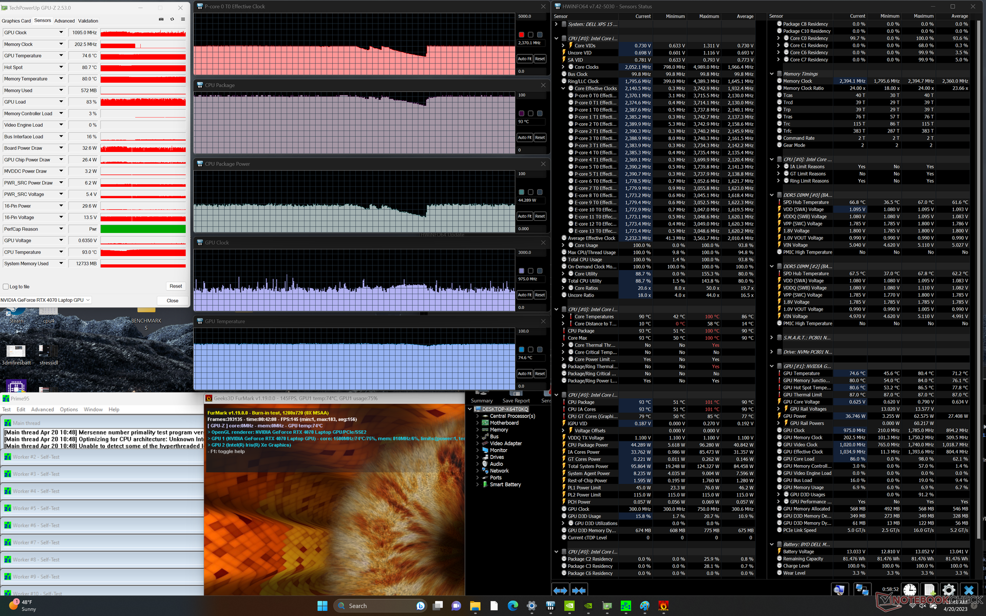Collapse the Battery BYD DELL group
This screenshot has width=986, height=616.
tap(771, 545)
